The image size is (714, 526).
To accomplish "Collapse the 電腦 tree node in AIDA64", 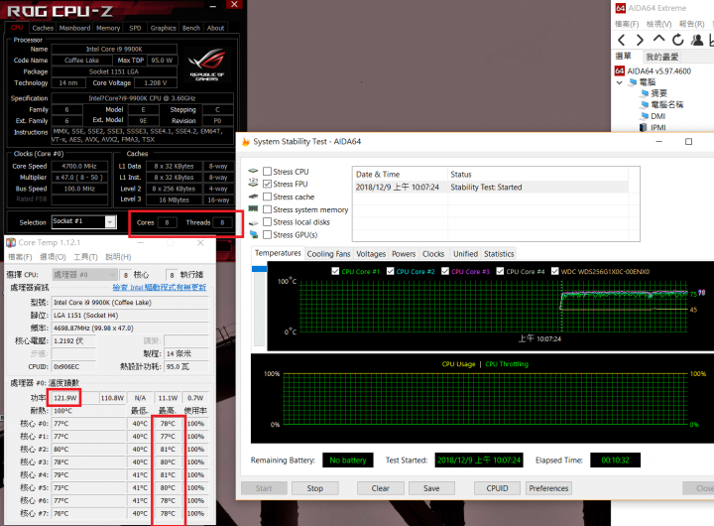I will click(x=619, y=82).
